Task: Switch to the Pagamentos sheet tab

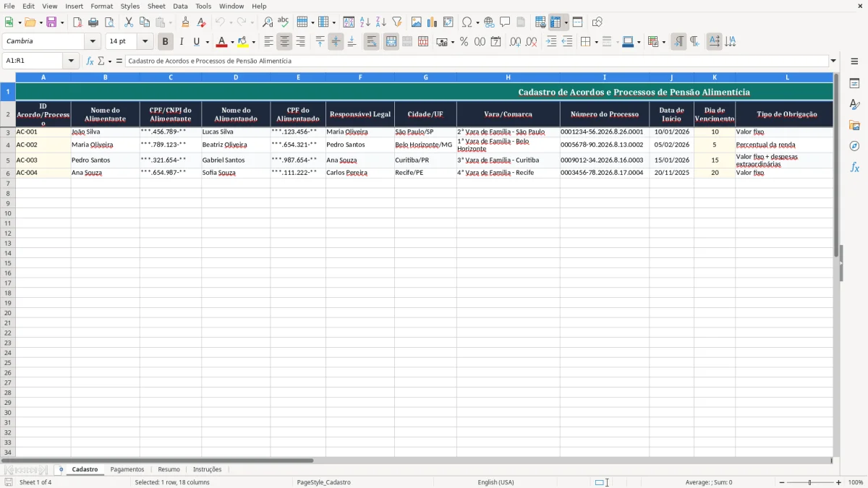Action: (x=127, y=469)
